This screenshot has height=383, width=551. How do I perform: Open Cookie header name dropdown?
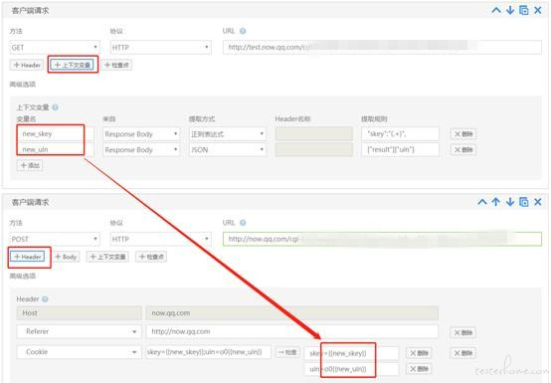click(x=79, y=352)
